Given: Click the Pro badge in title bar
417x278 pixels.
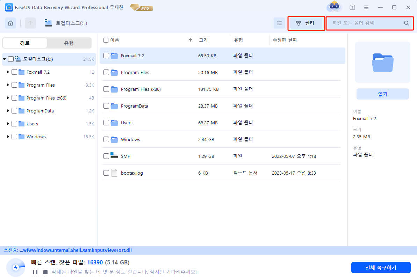Looking at the screenshot, I should (x=142, y=8).
